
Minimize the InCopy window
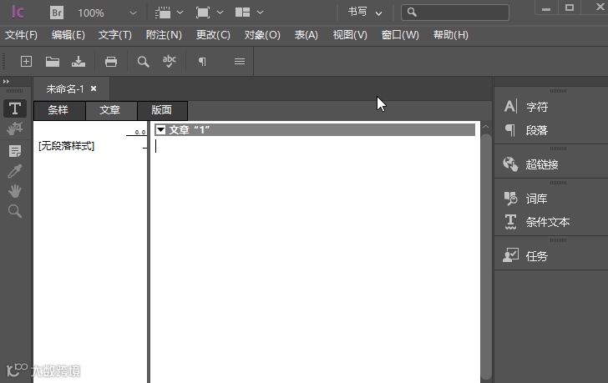tap(546, 8)
